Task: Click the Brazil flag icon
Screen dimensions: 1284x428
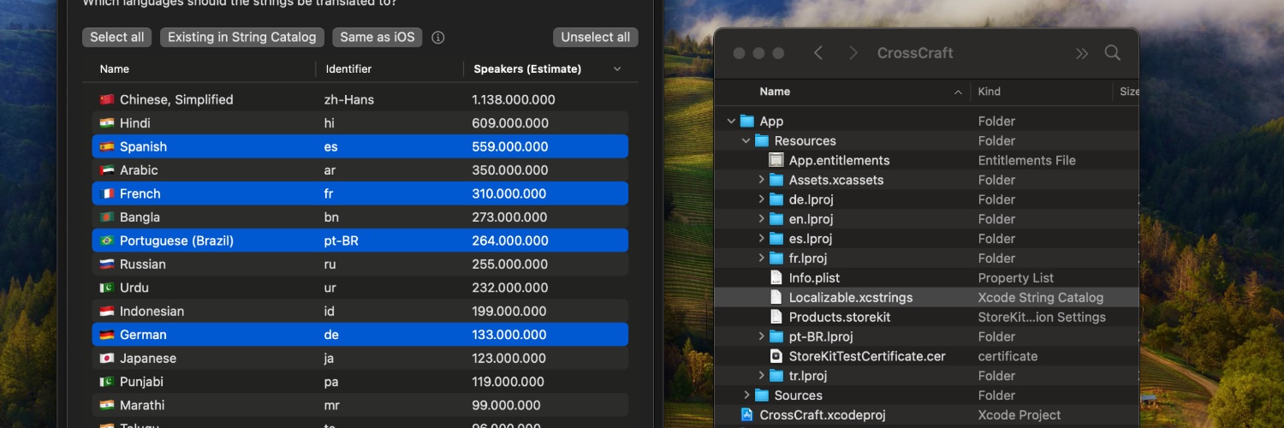Action: [x=107, y=241]
